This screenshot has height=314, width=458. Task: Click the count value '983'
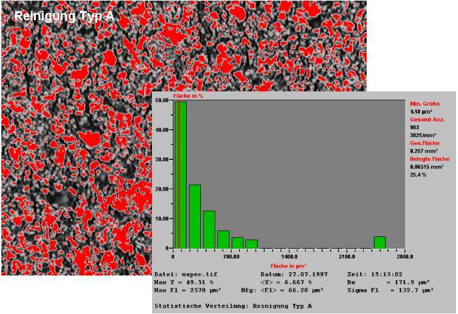(414, 127)
